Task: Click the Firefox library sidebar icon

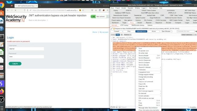Action: (x=100, y=10)
